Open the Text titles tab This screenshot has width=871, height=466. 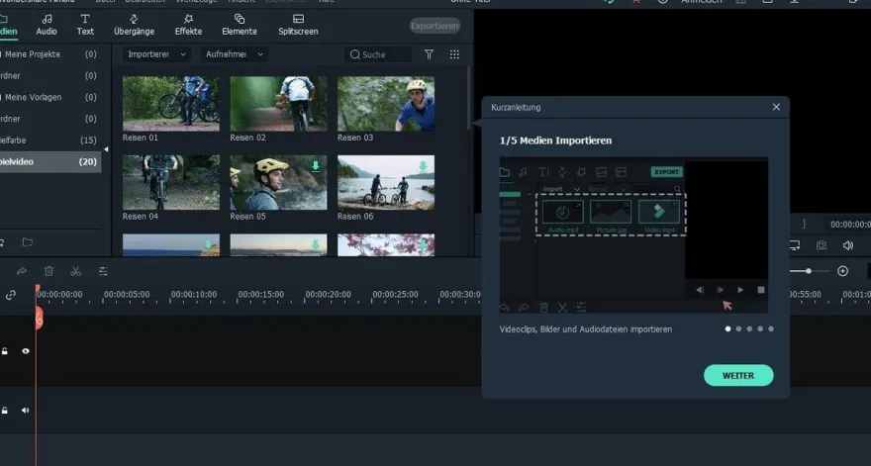[85, 25]
